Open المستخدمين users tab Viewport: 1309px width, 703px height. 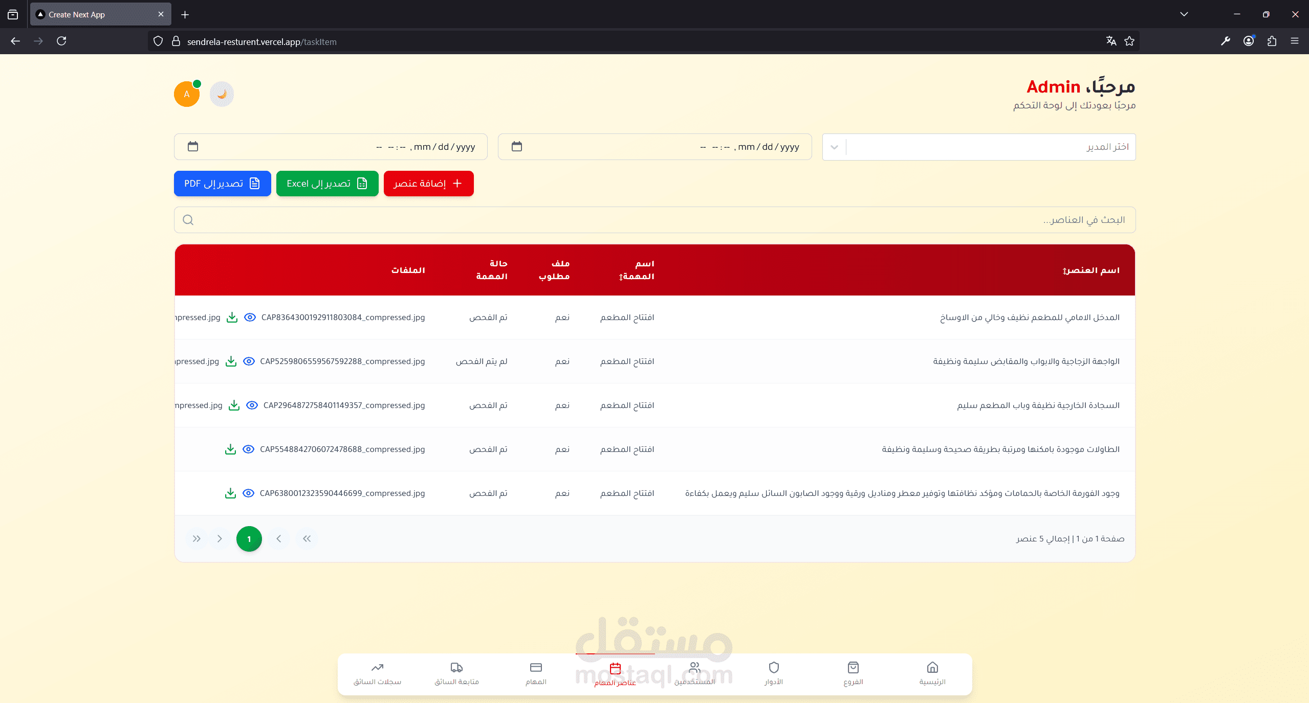click(x=694, y=674)
